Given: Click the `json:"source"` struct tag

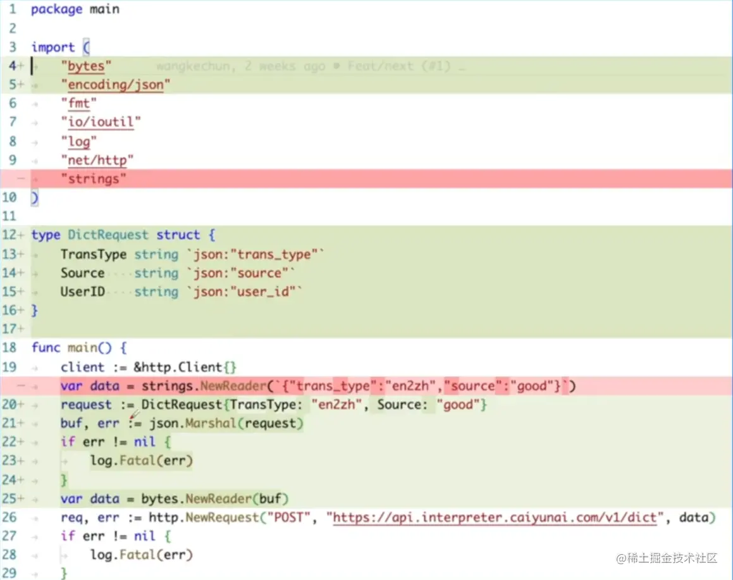Looking at the screenshot, I should [x=241, y=273].
